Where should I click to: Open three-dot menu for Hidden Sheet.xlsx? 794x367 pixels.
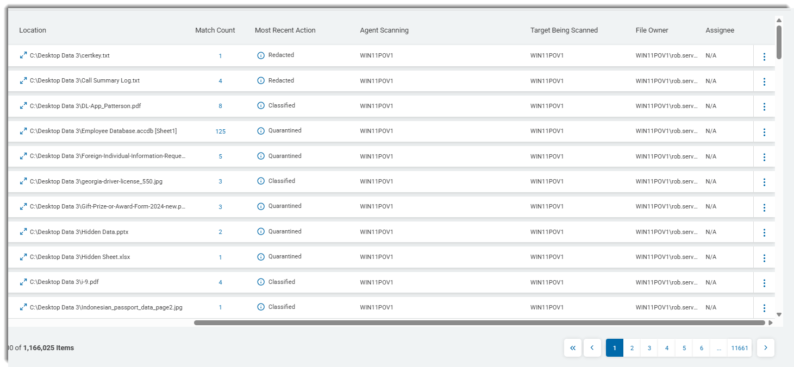click(x=764, y=258)
